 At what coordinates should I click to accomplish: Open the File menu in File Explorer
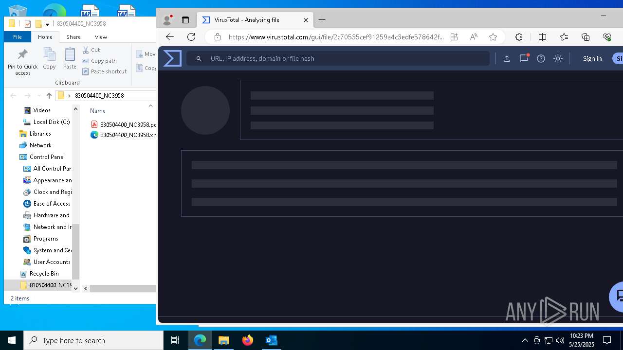18,37
